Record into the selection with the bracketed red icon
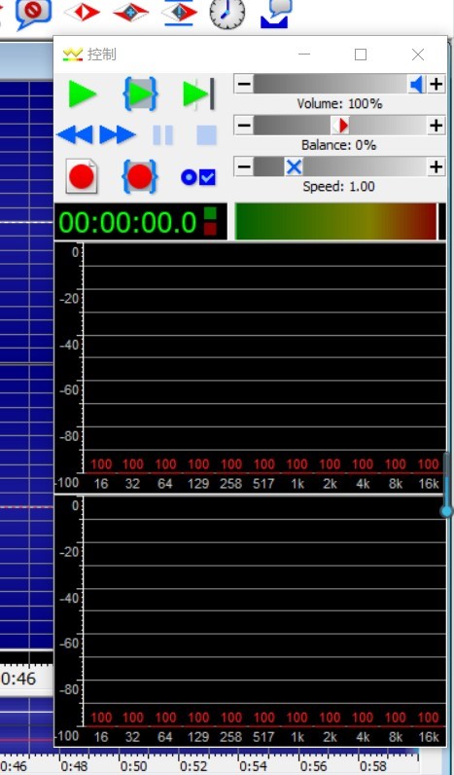The image size is (454, 775). coord(140,176)
